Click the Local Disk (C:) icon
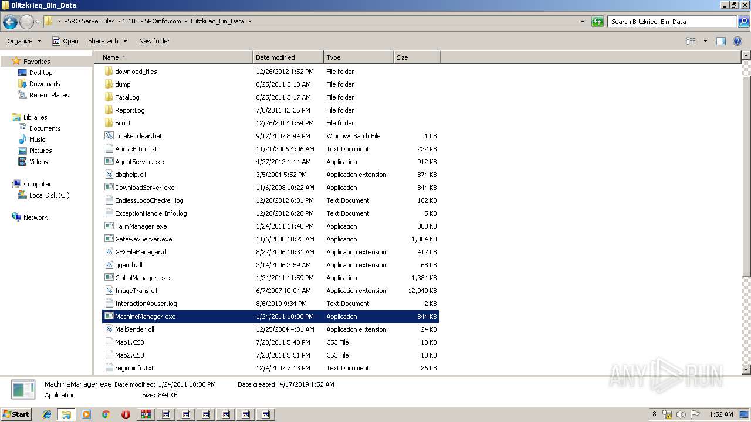 (22, 195)
